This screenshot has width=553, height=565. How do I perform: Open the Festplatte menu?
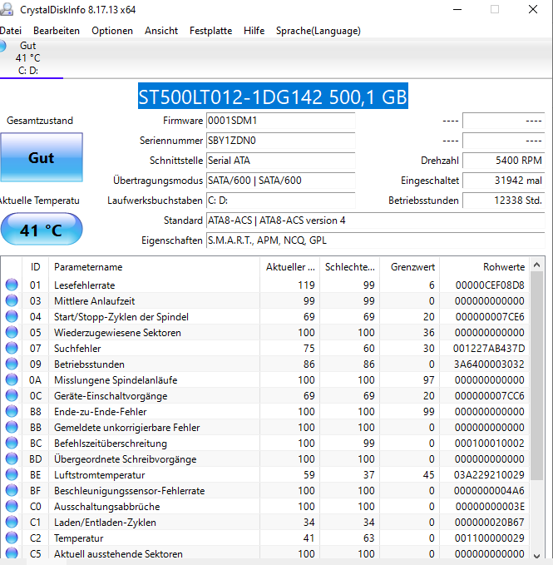coord(210,31)
